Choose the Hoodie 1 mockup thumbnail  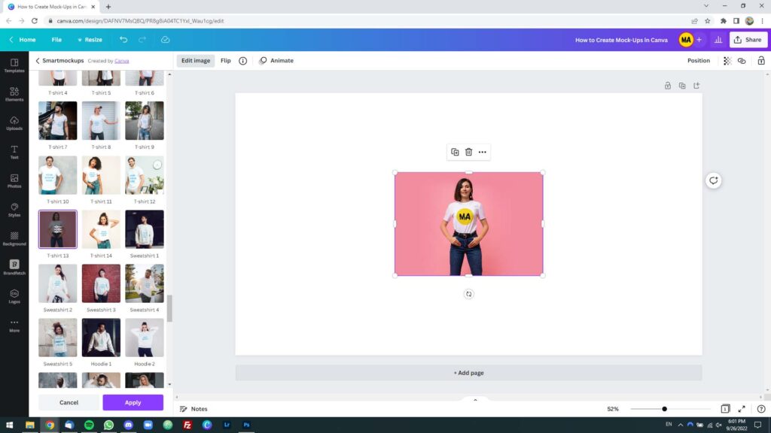coord(101,338)
